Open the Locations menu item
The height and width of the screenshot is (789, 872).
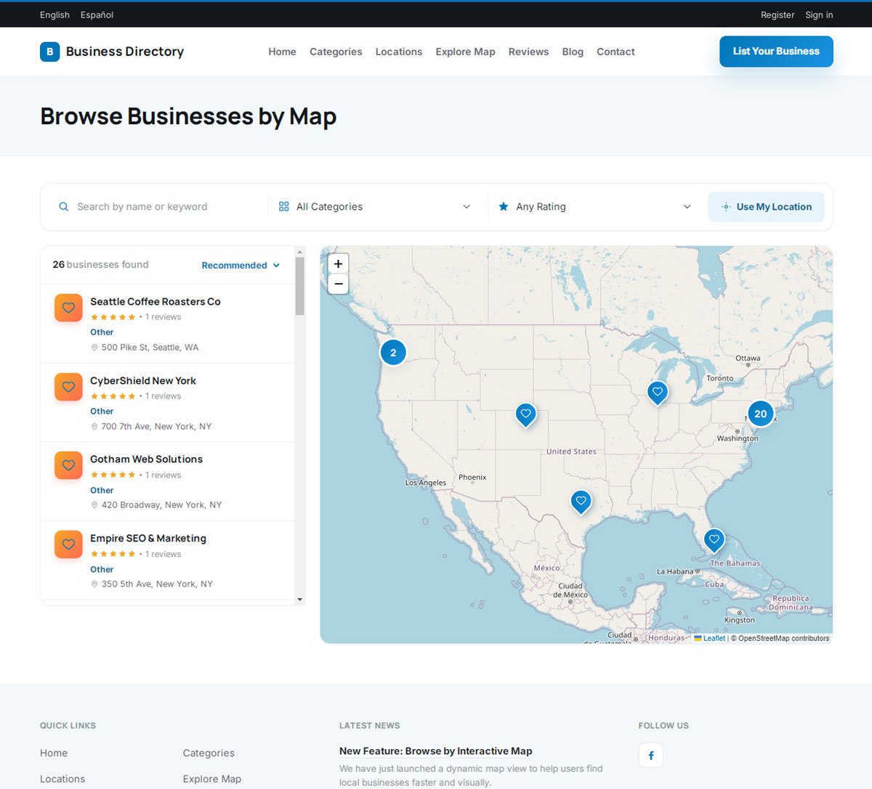399,52
